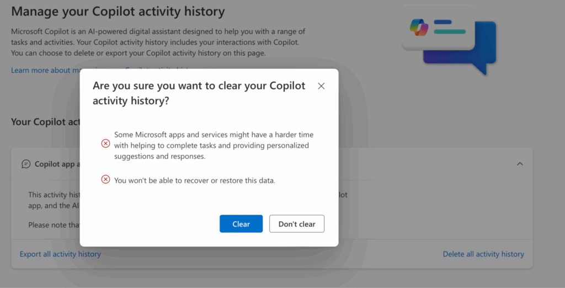Open the Learn more about managing link

pos(45,70)
